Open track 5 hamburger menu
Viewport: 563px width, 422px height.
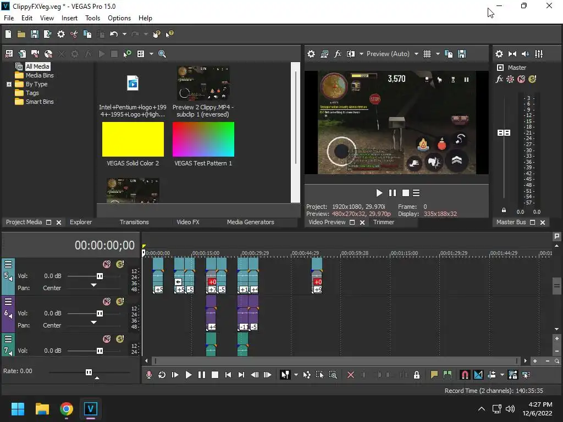pos(8,264)
